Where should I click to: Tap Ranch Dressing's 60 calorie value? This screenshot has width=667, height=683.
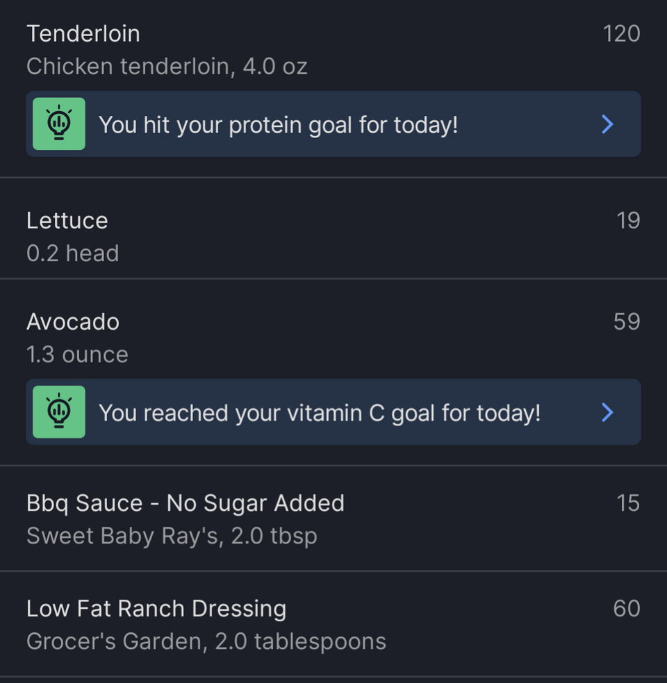pos(627,609)
